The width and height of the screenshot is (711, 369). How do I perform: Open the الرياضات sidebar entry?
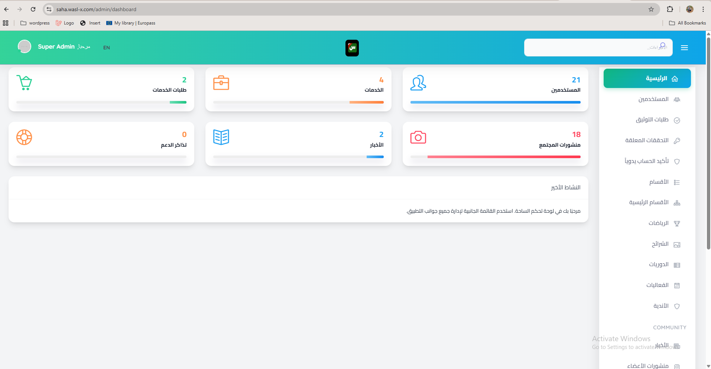coord(658,223)
